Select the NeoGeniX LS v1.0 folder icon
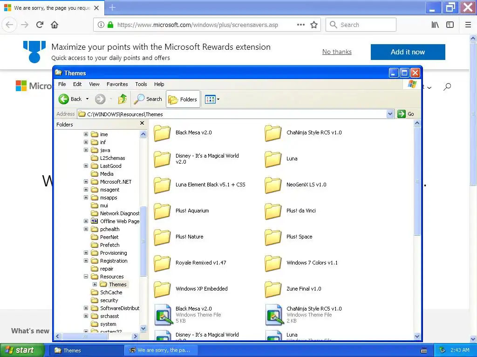477x357 pixels. (x=273, y=185)
